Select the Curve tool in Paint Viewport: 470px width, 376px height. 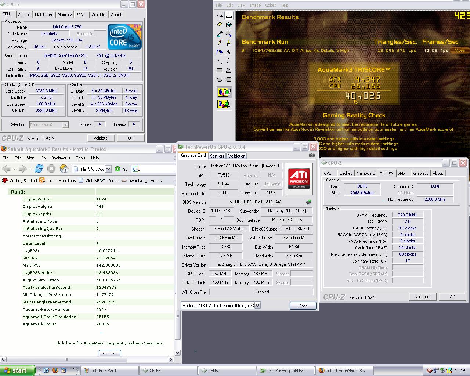coord(229,61)
